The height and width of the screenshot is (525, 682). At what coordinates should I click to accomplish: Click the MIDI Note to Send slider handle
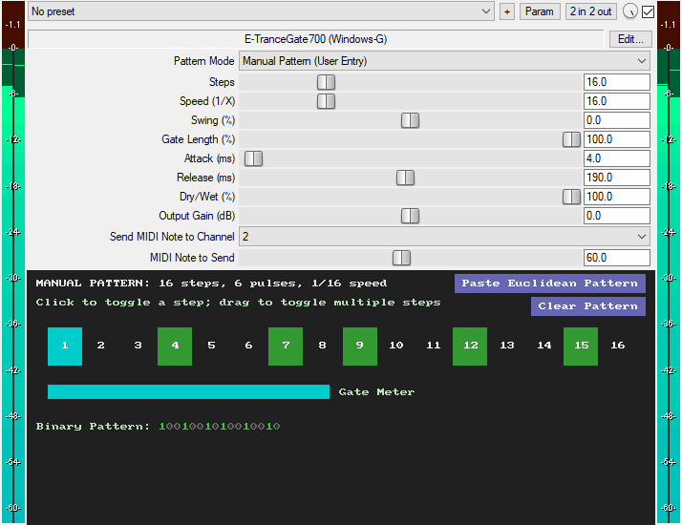coord(401,258)
